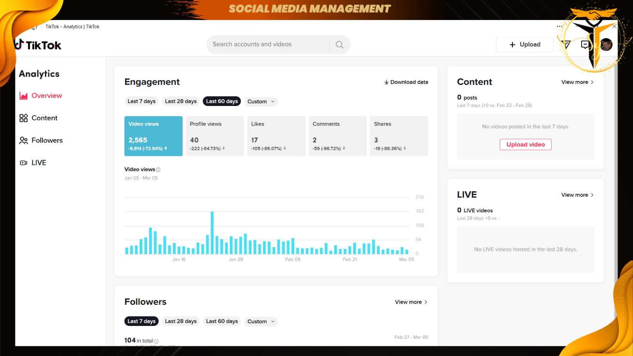The width and height of the screenshot is (633, 356).
Task: Download engagement data
Action: [x=406, y=82]
